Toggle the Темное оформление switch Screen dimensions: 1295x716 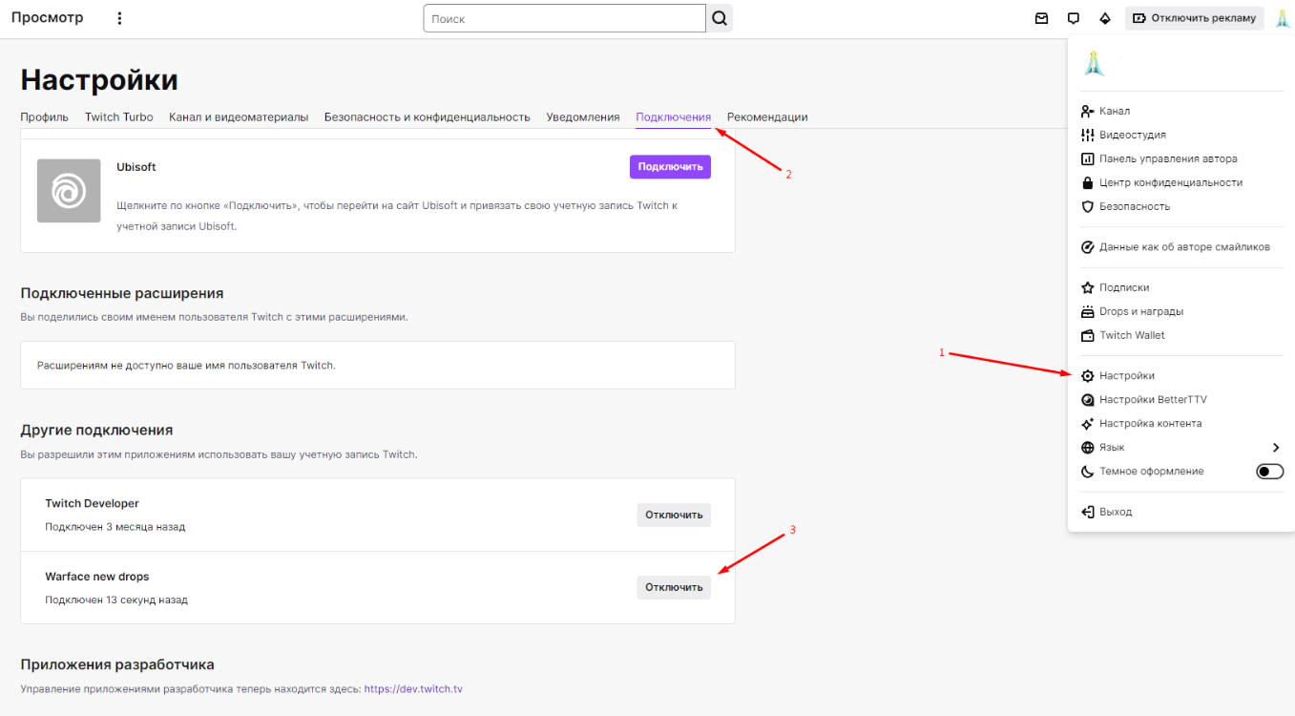coord(1269,472)
